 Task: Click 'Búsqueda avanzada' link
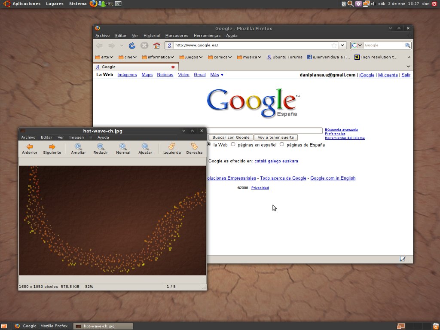(341, 130)
